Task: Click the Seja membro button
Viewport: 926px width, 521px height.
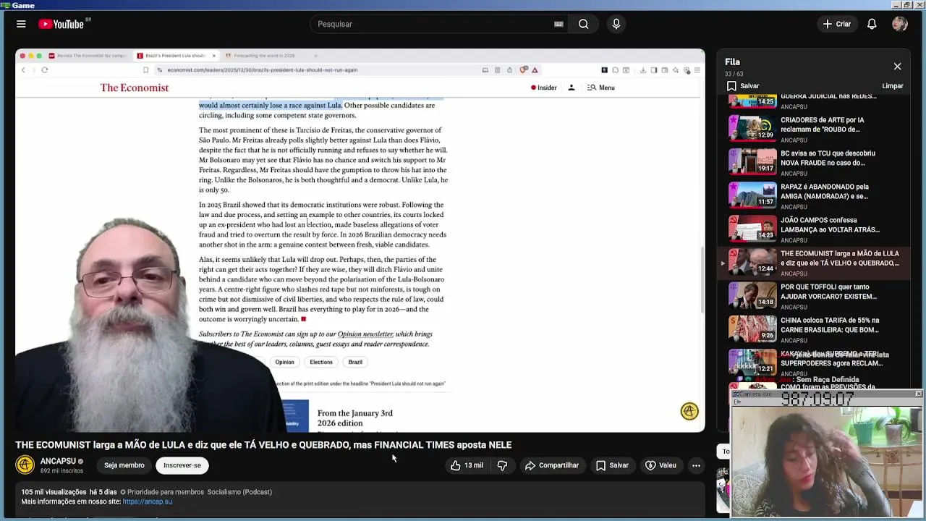Action: coord(124,465)
